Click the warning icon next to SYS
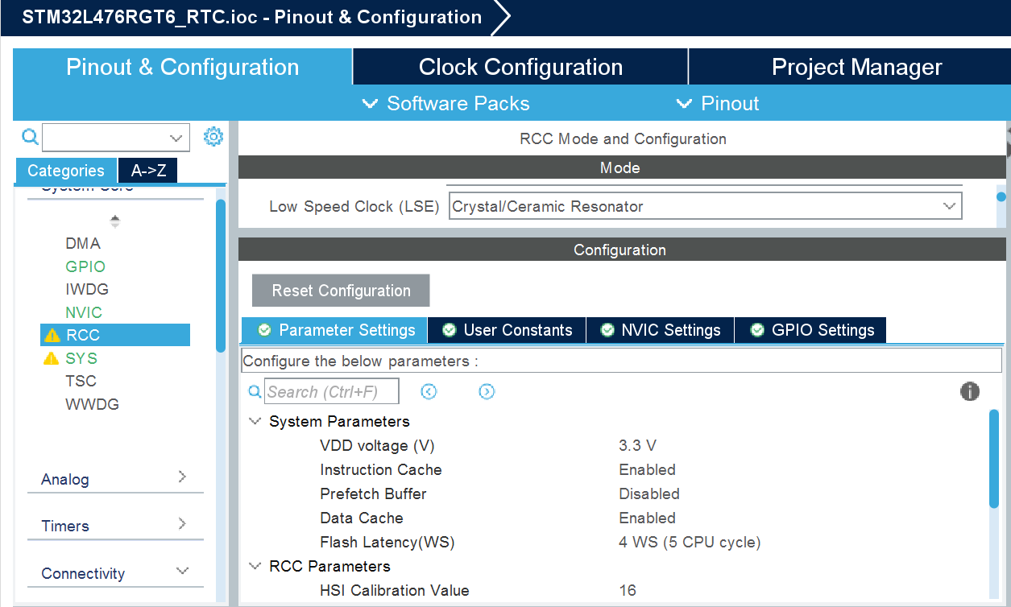The image size is (1011, 607). click(52, 358)
